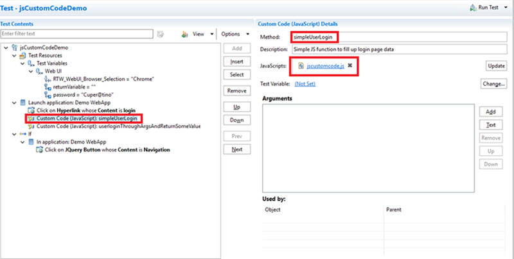Open the Run Test dropdown arrow
The height and width of the screenshot is (259, 514).
pyautogui.click(x=506, y=8)
